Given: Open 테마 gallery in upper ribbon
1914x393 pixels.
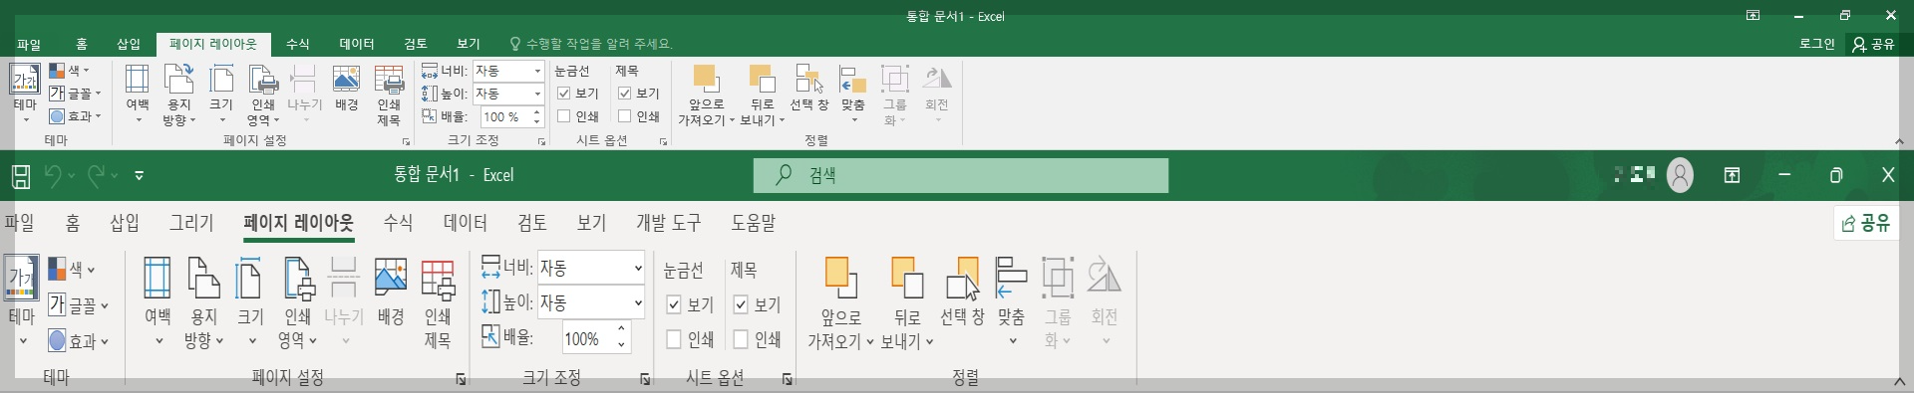Looking at the screenshot, I should click(x=25, y=94).
